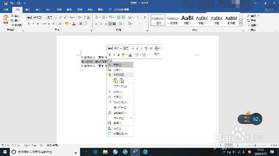Open the Line Spacing dropdown in the ribbon
The width and height of the screenshot is (279, 156).
tap(122, 24)
